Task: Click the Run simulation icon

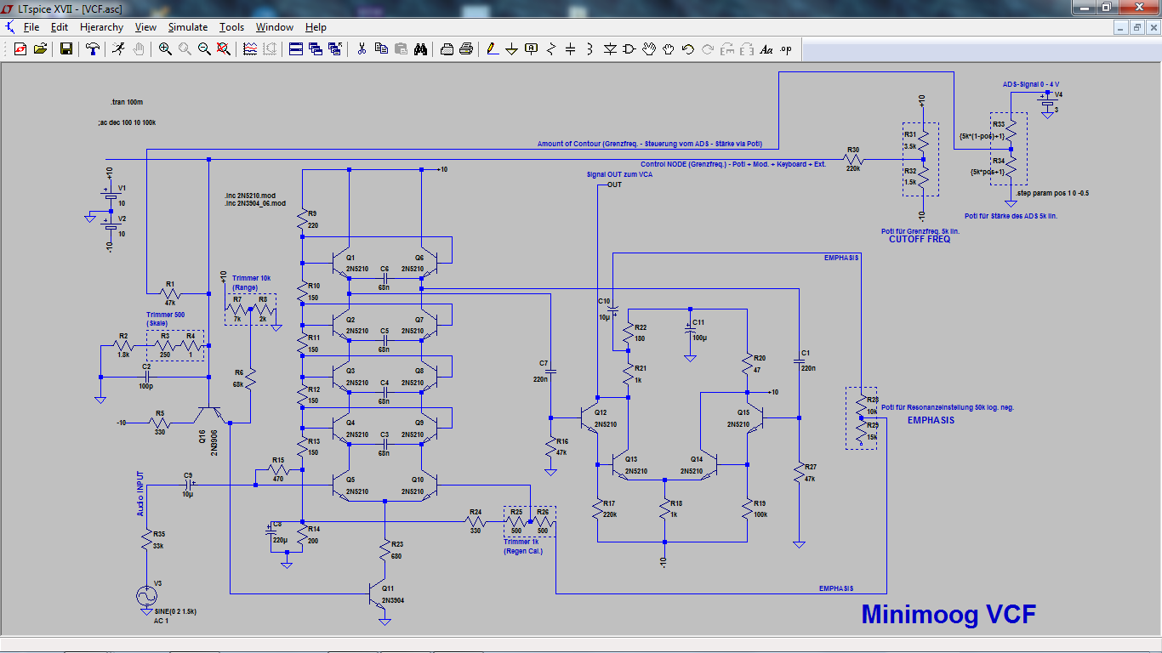Action: [x=118, y=49]
